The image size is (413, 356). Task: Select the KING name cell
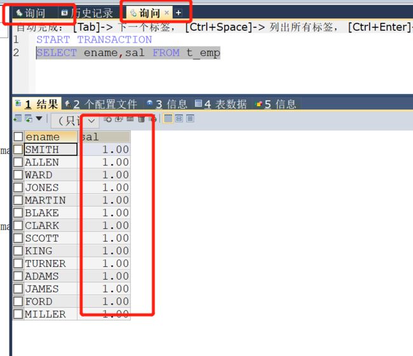coord(51,250)
